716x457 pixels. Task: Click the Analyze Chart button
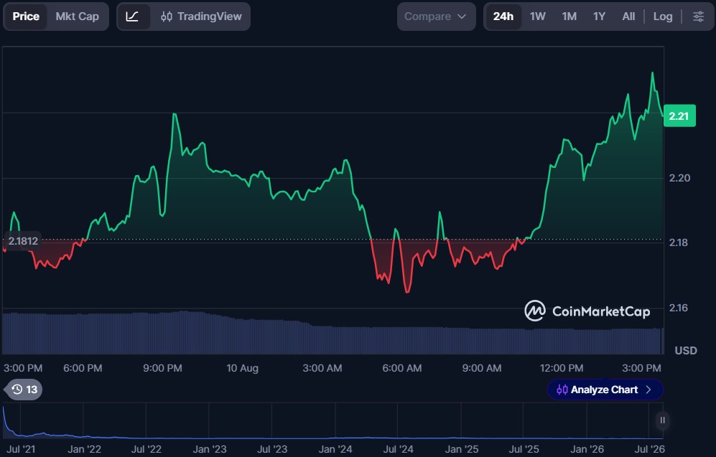tap(605, 390)
